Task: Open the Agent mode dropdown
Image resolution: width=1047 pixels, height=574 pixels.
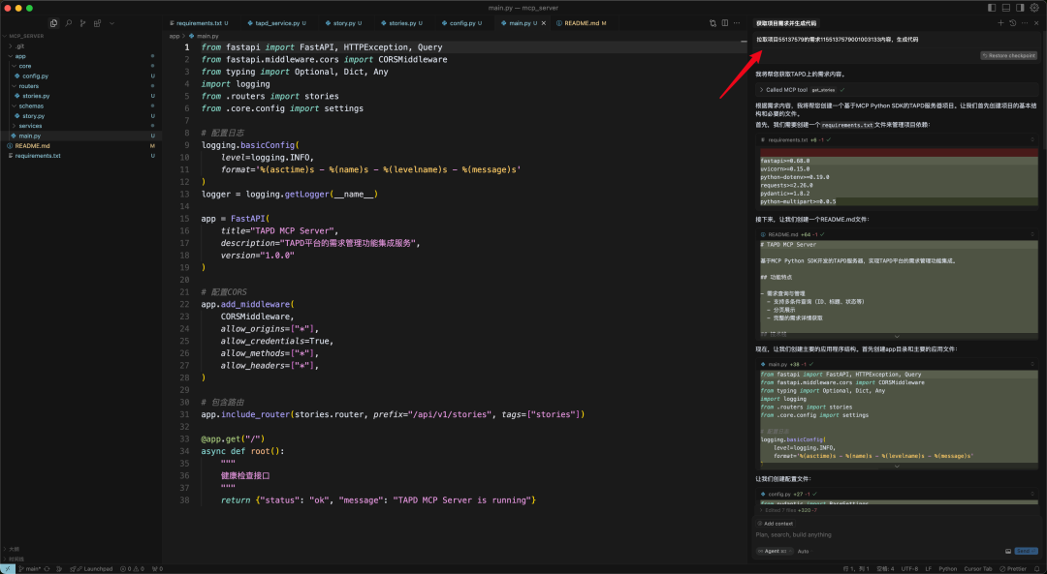Action: (775, 552)
